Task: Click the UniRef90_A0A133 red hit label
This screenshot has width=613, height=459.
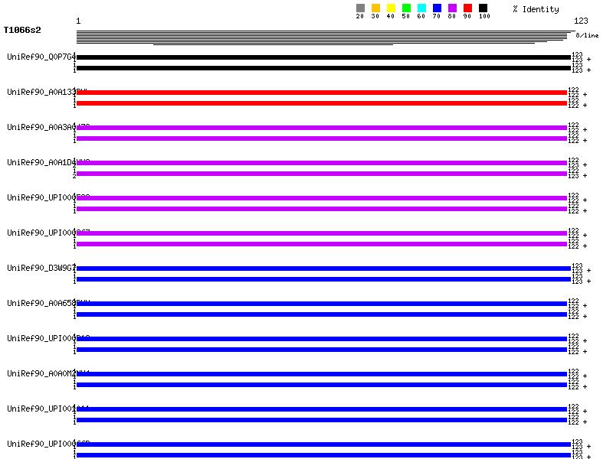Action: (41, 92)
